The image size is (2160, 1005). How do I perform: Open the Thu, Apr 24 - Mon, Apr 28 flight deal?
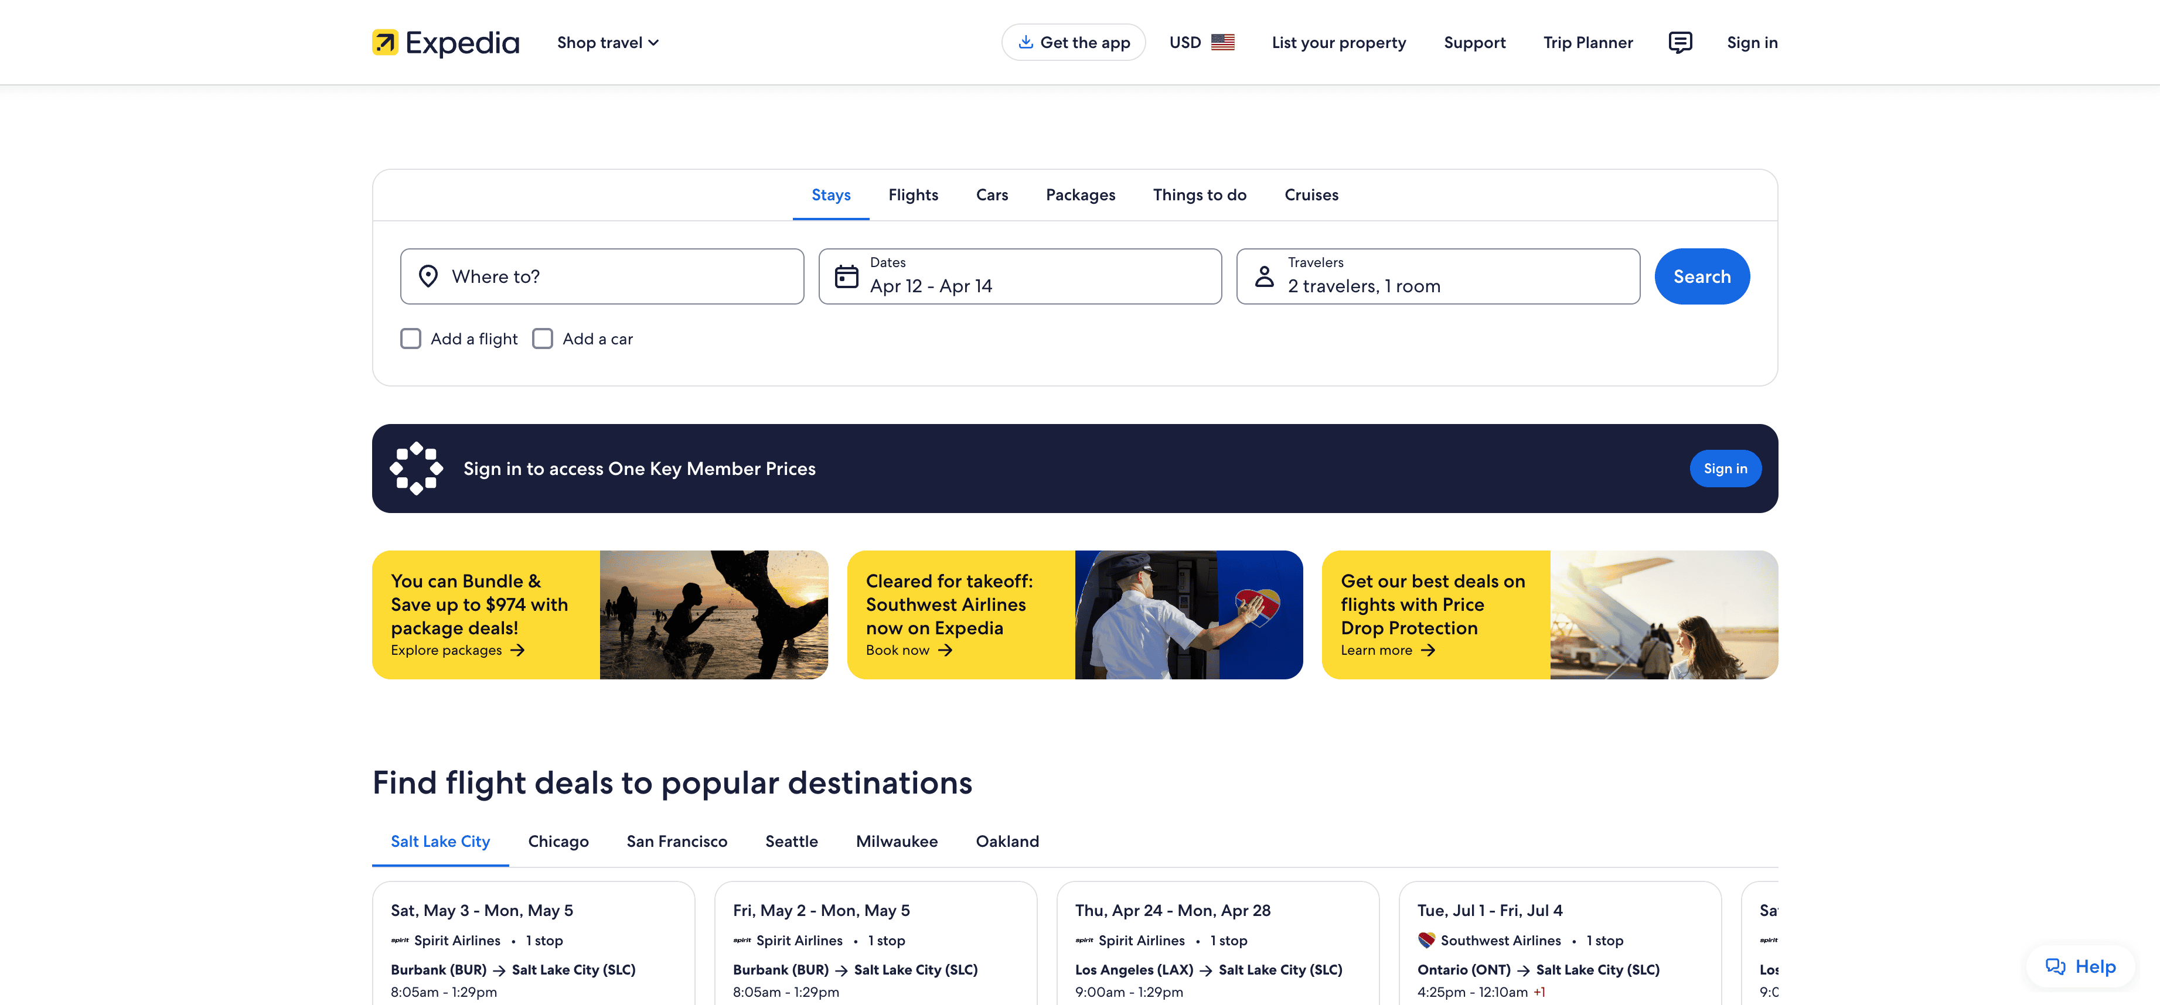coord(1218,943)
